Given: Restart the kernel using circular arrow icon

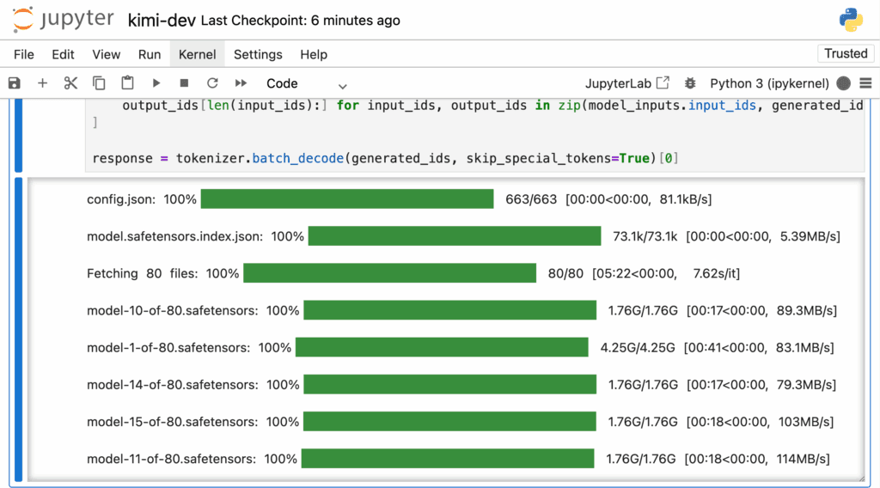Looking at the screenshot, I should 212,83.
